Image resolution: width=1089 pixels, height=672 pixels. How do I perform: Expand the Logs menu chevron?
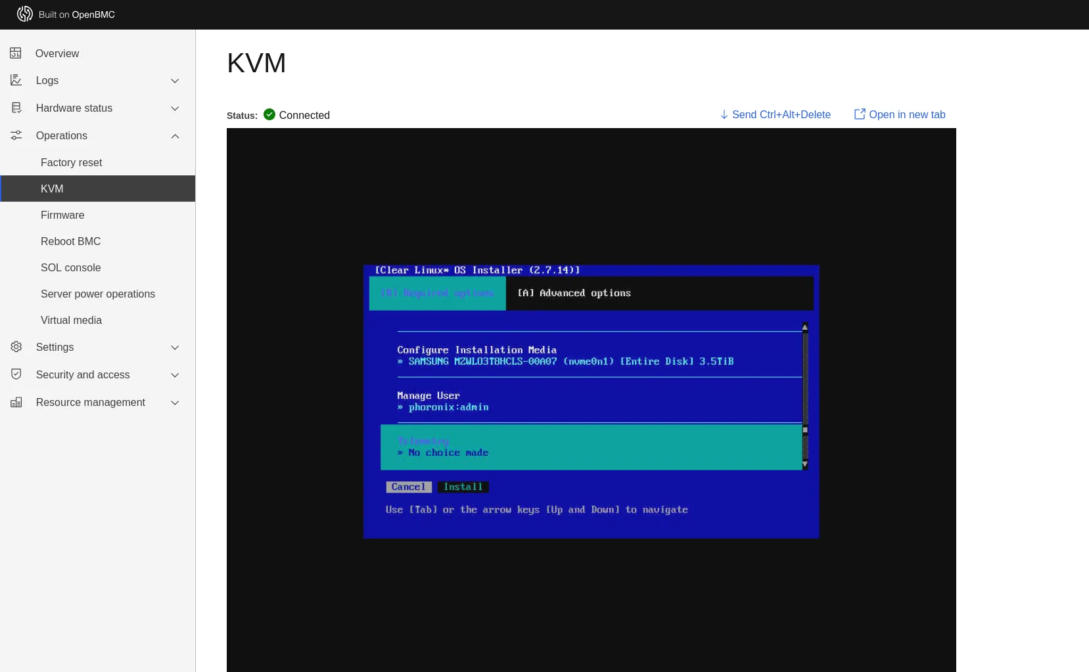pos(175,81)
